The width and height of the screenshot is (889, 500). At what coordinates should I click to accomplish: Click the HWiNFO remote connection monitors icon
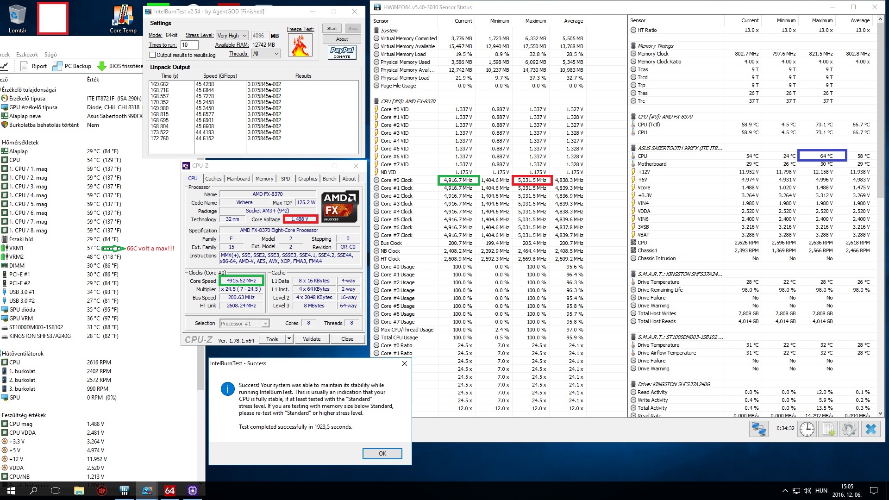tap(758, 429)
